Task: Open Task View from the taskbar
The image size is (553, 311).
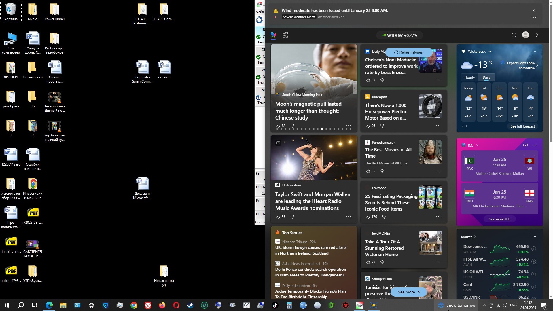Action: coord(35,305)
